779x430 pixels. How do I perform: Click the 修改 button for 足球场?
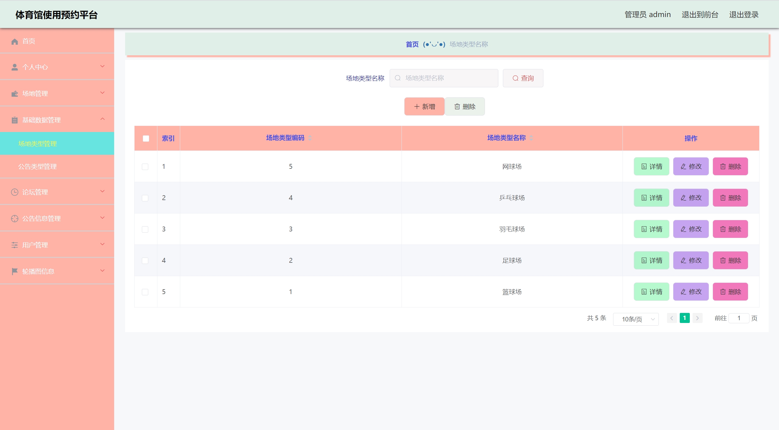click(691, 260)
